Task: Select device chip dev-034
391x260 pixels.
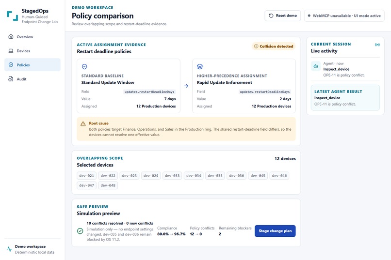Action: pyautogui.click(x=194, y=176)
